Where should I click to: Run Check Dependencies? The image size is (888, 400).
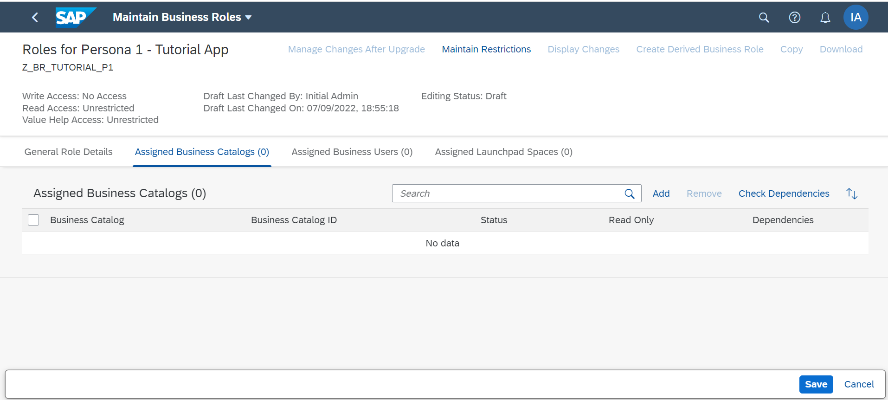[x=784, y=194]
